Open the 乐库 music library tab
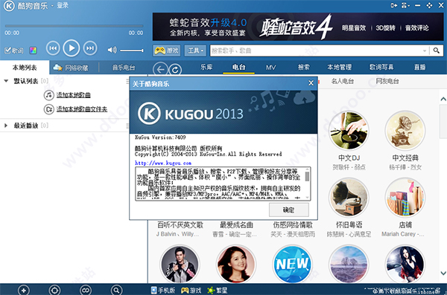Image resolution: width=447 pixels, height=295 pixels. pyautogui.click(x=206, y=67)
